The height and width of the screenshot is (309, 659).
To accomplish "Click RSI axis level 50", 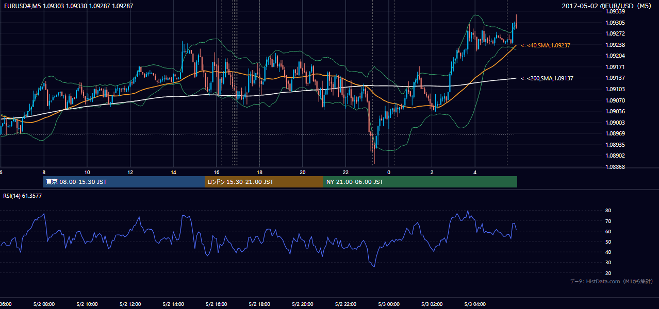I will (608, 242).
